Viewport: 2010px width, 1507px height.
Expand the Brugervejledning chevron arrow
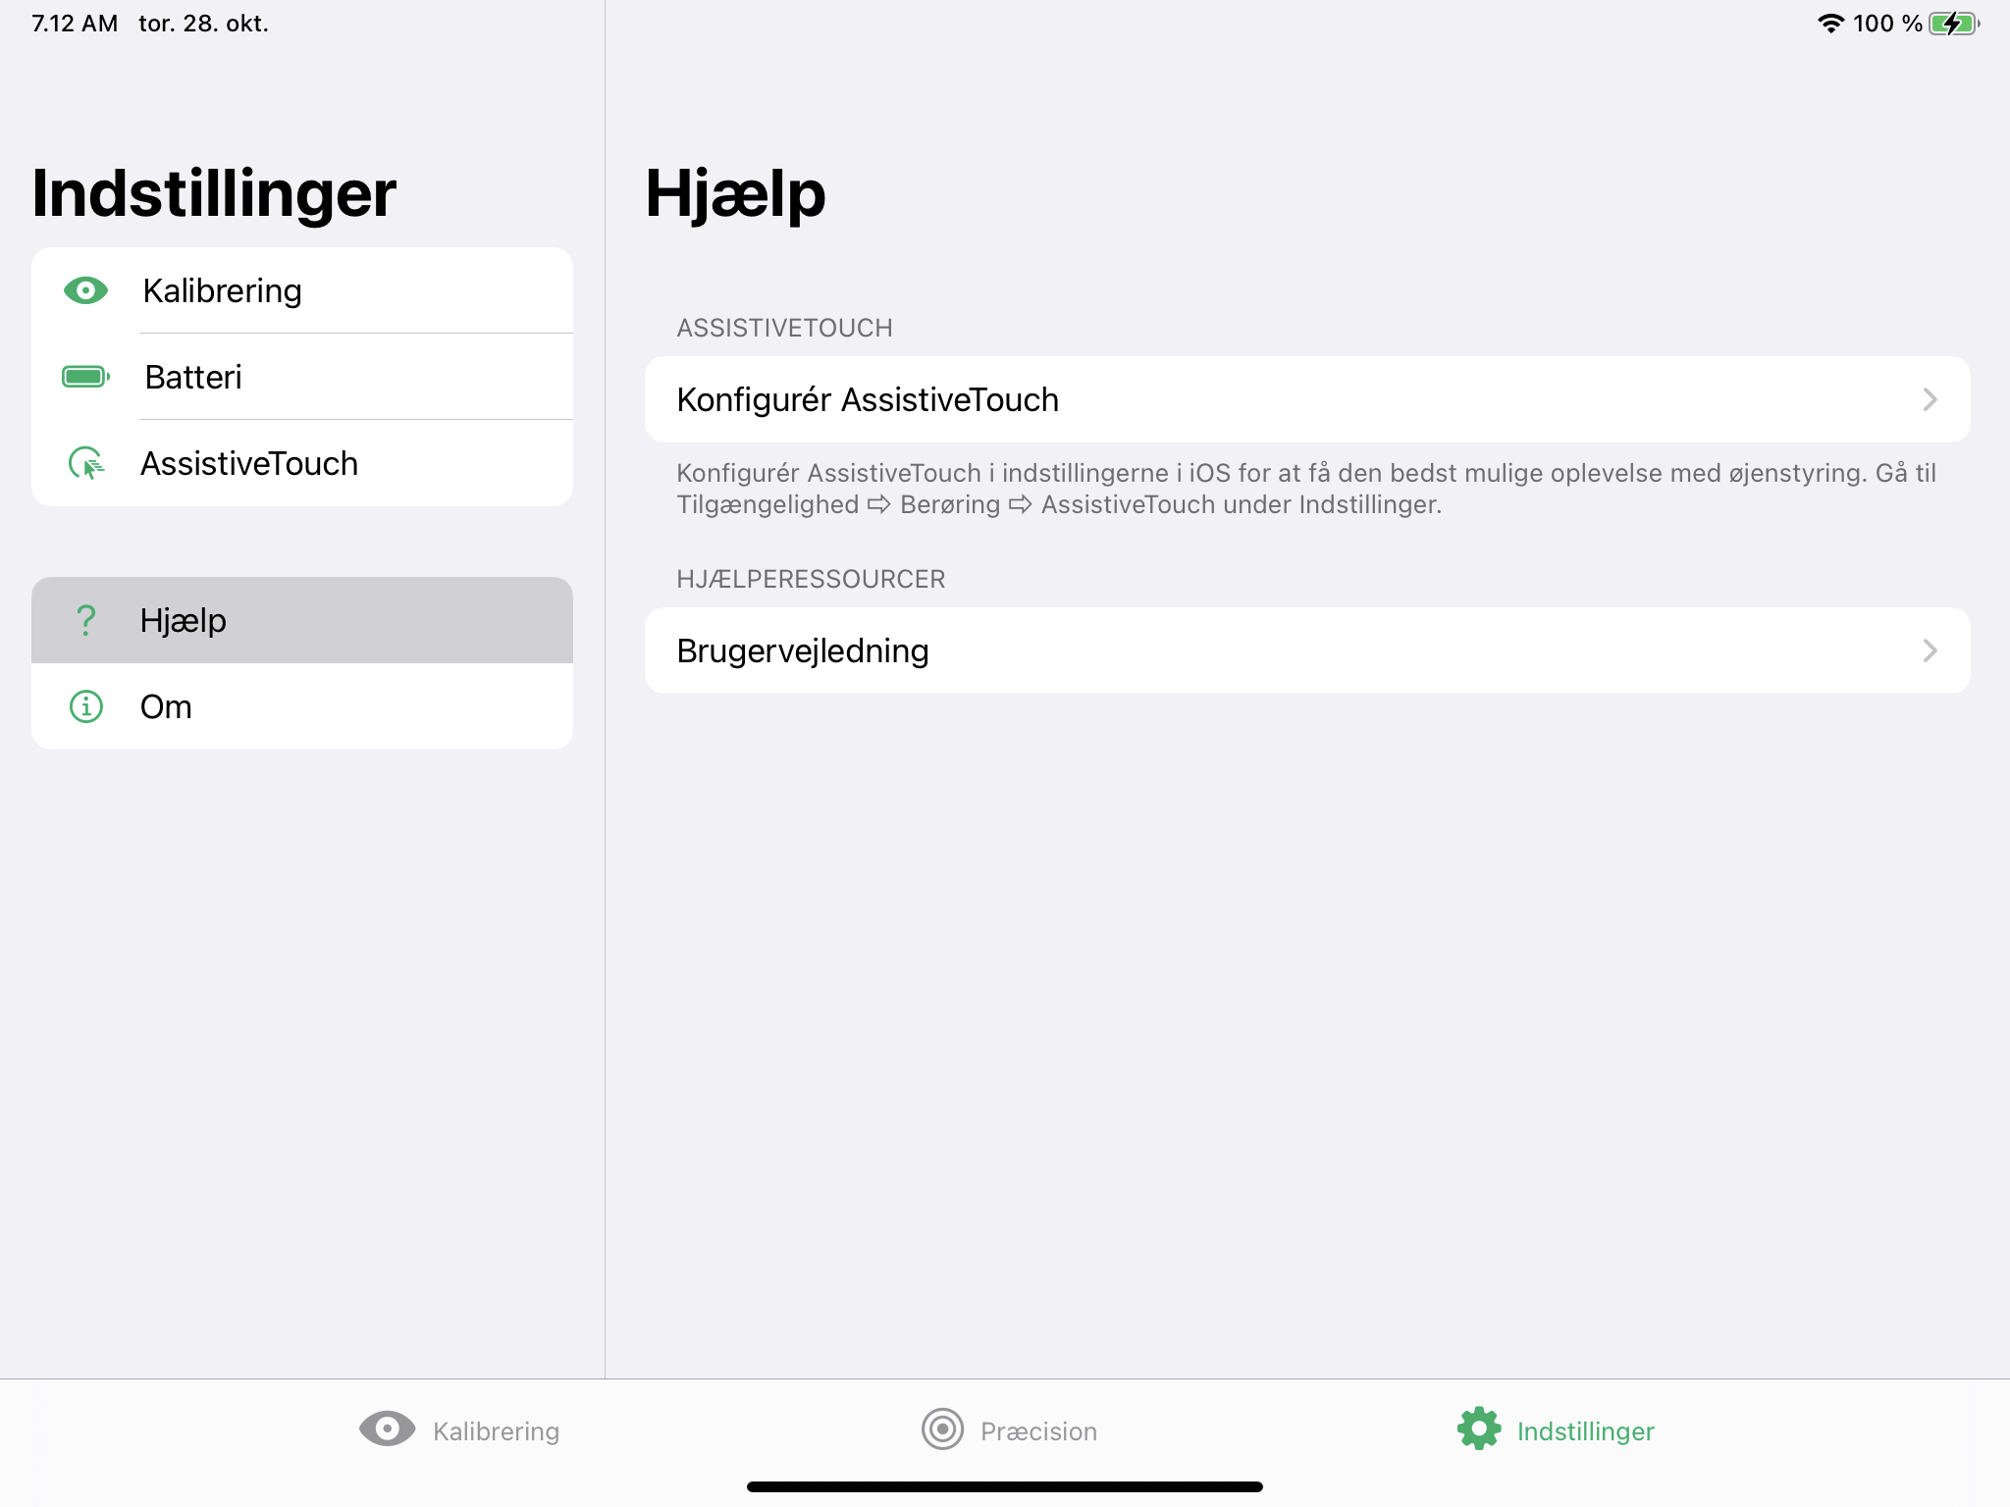[x=1930, y=650]
